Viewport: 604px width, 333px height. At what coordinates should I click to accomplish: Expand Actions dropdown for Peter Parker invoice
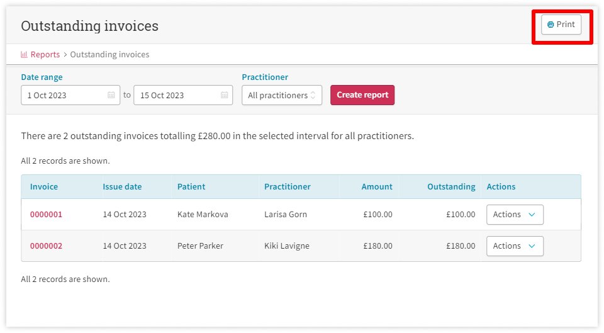click(x=515, y=246)
